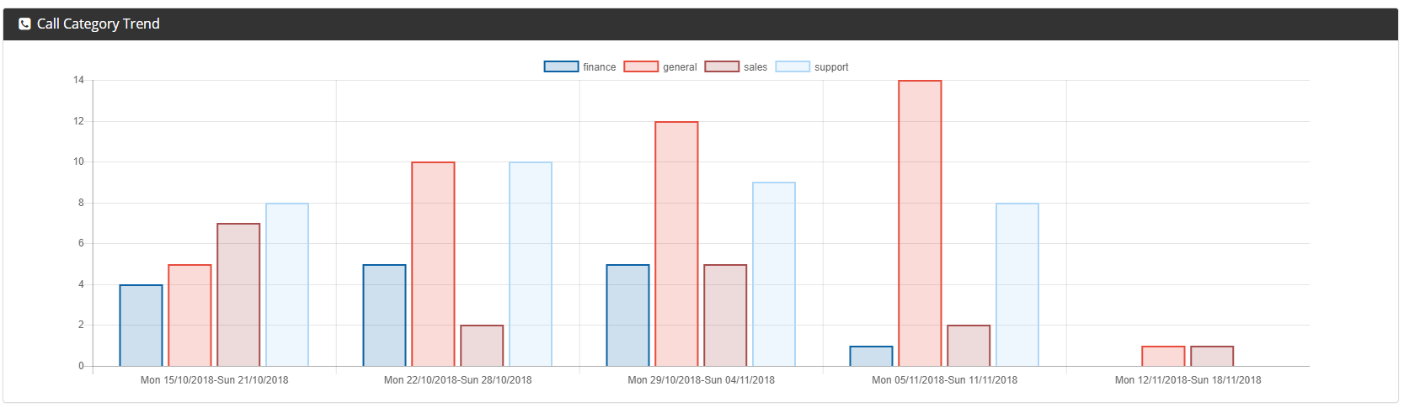Click the Call Category Trend header title
The image size is (1404, 413).
pos(99,24)
